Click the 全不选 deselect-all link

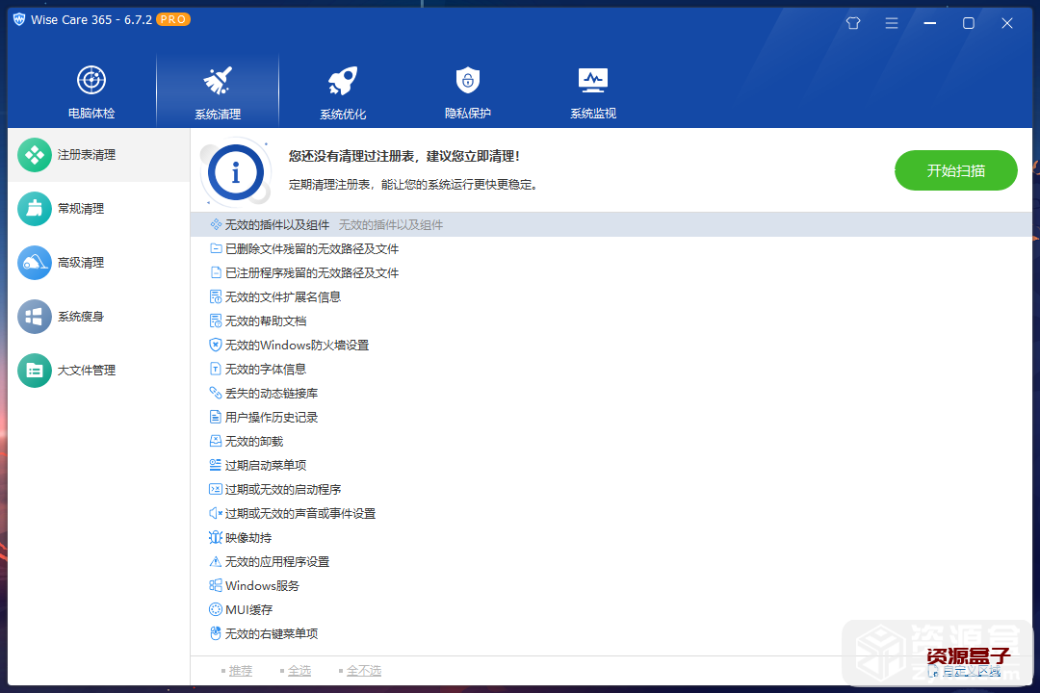362,670
